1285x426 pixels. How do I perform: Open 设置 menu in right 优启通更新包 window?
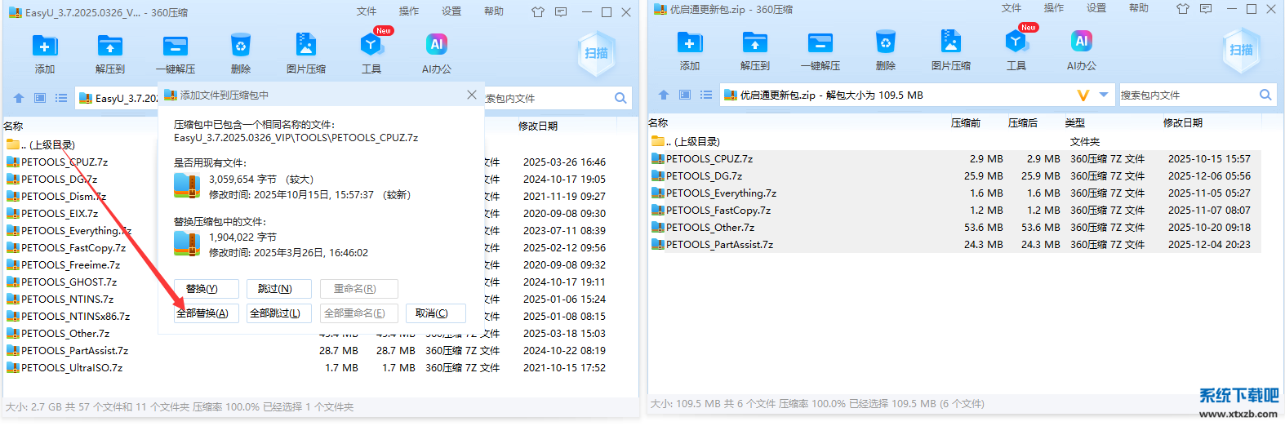coord(1096,8)
